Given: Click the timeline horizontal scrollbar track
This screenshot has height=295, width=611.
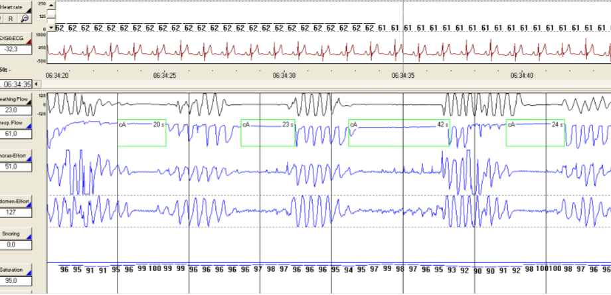Looking at the screenshot, I should coord(325,84).
